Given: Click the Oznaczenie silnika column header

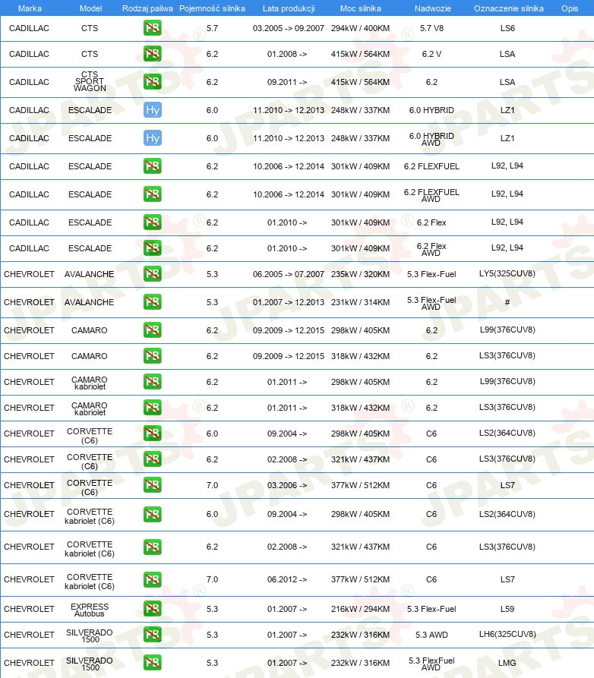Looking at the screenshot, I should pos(509,8).
